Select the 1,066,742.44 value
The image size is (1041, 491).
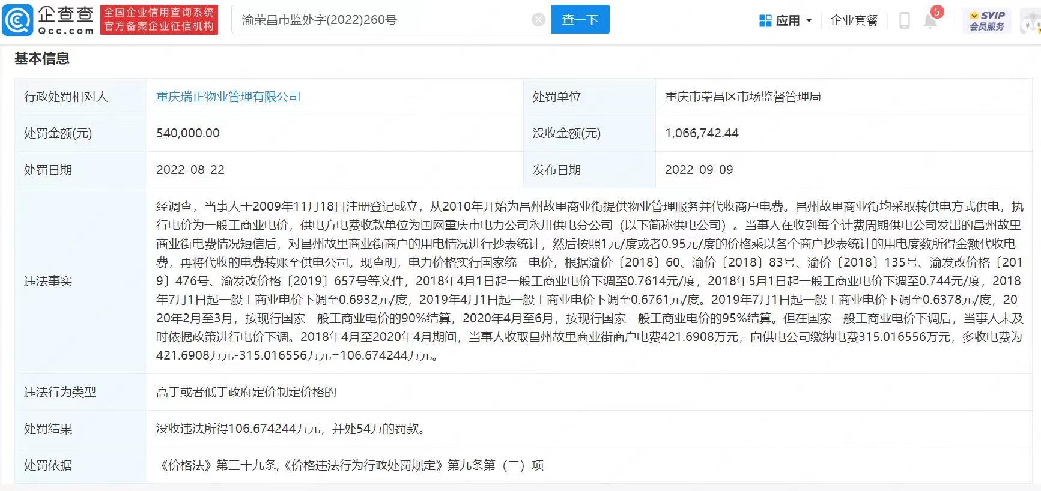coord(702,133)
